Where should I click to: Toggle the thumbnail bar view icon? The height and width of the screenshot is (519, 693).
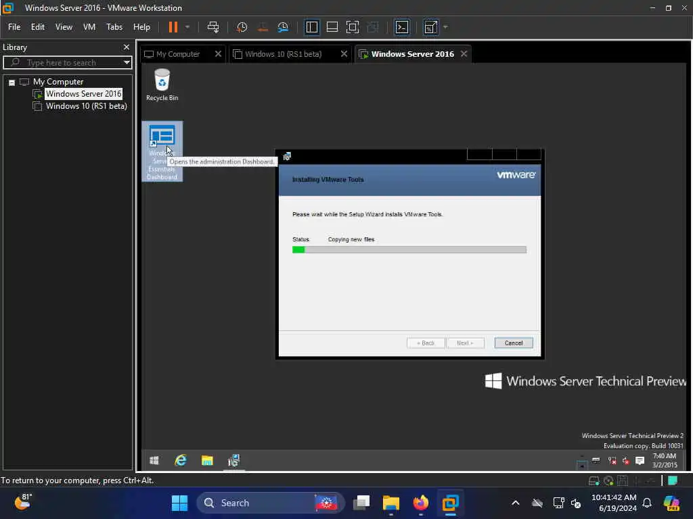pos(332,27)
